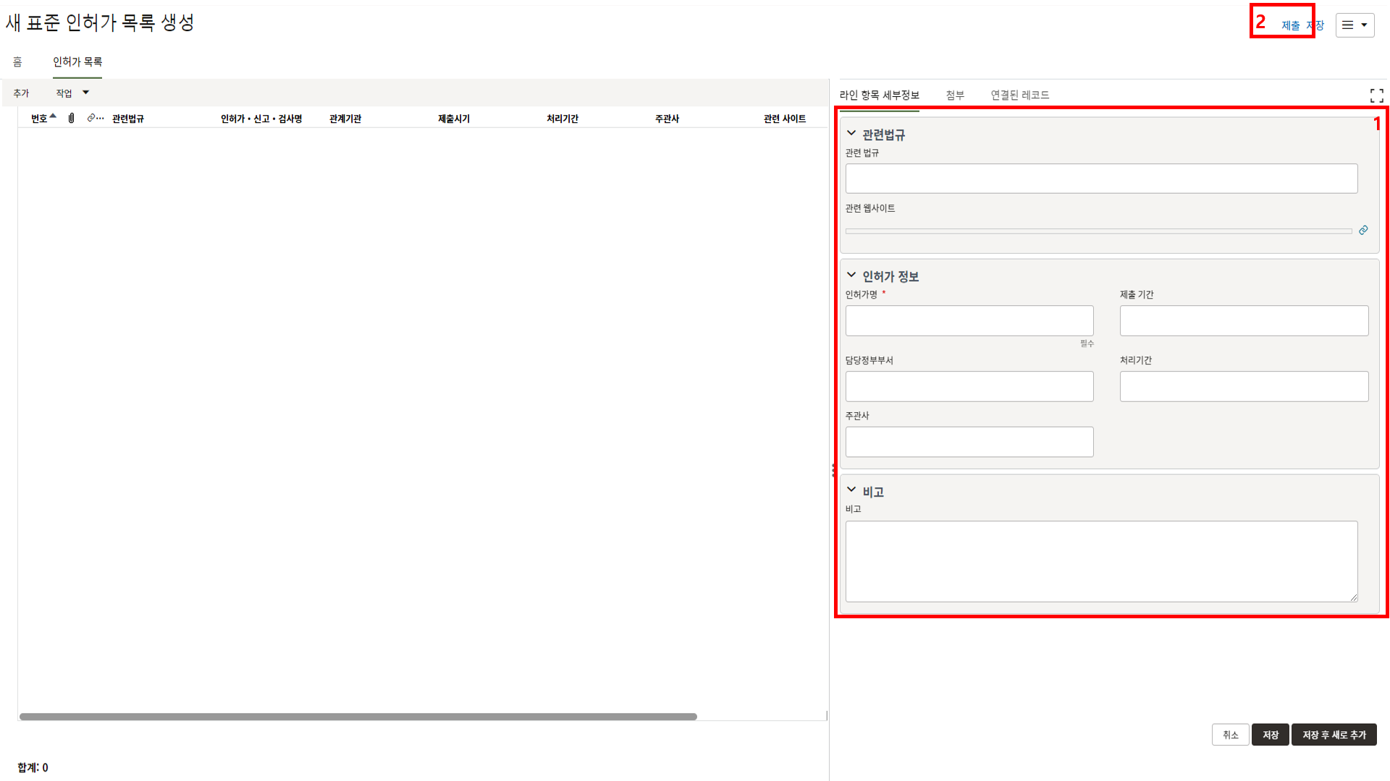
Task: Collapse the 관련법규 section
Action: click(851, 134)
